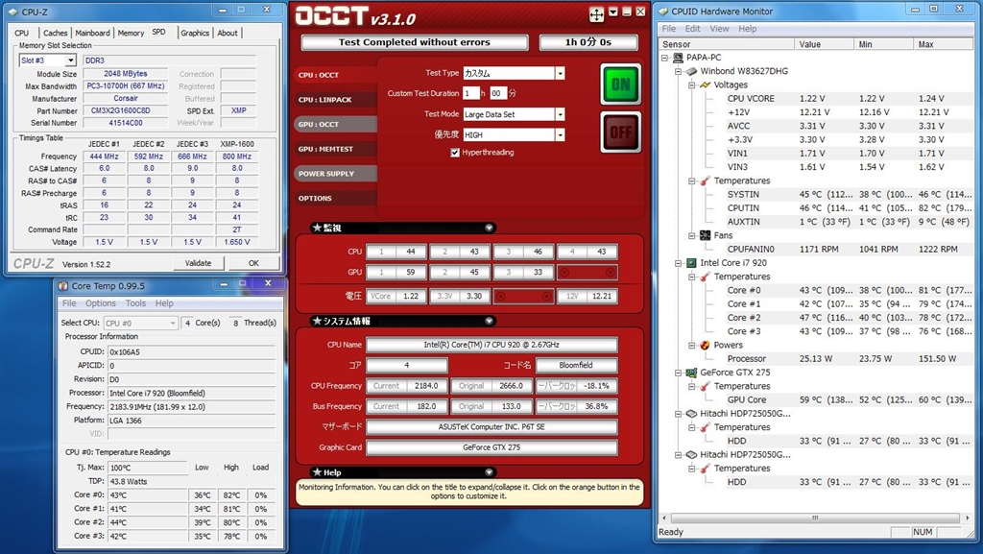Click the Intel Core i7 920 processor icon
This screenshot has width=983, height=554.
pyautogui.click(x=691, y=263)
